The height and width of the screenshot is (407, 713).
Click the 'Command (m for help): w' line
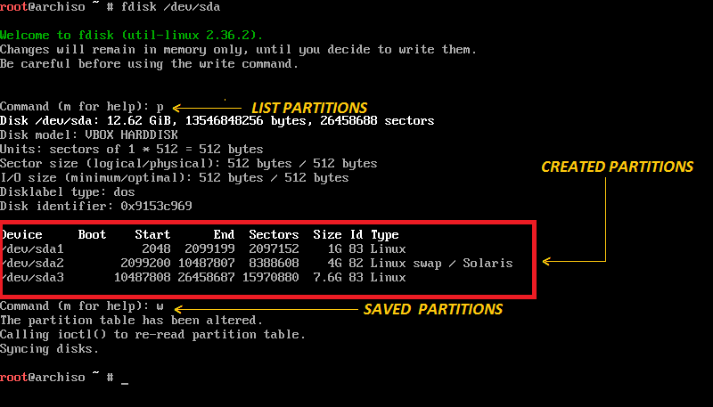click(x=82, y=306)
